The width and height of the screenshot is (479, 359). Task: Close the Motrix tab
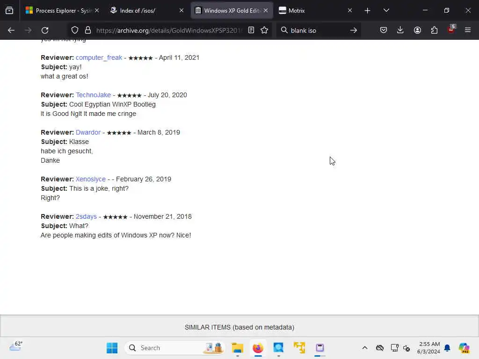point(350,11)
